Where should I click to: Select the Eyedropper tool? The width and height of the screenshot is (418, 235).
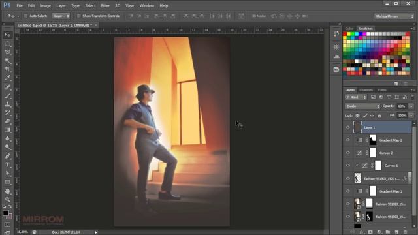pyautogui.click(x=7, y=78)
